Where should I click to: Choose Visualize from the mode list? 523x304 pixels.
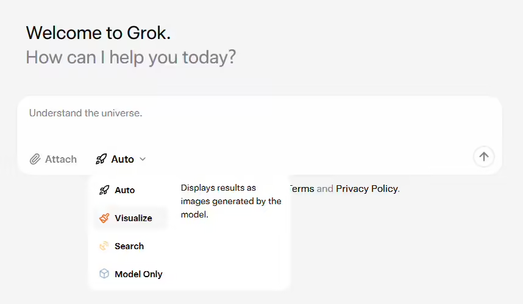coord(130,218)
